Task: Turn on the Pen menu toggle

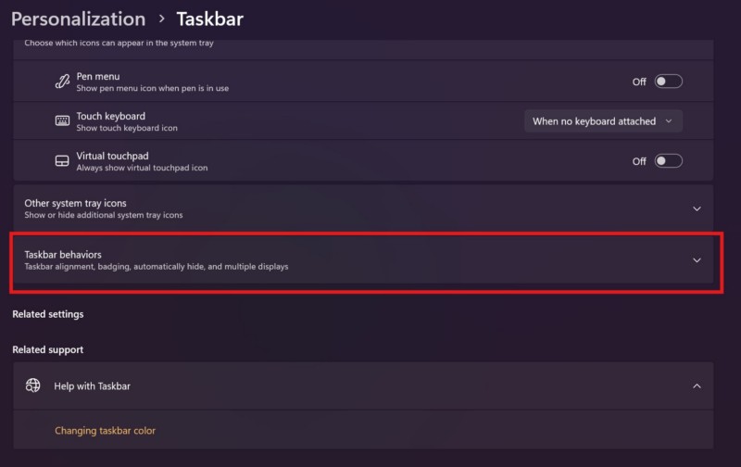Action: (x=668, y=82)
